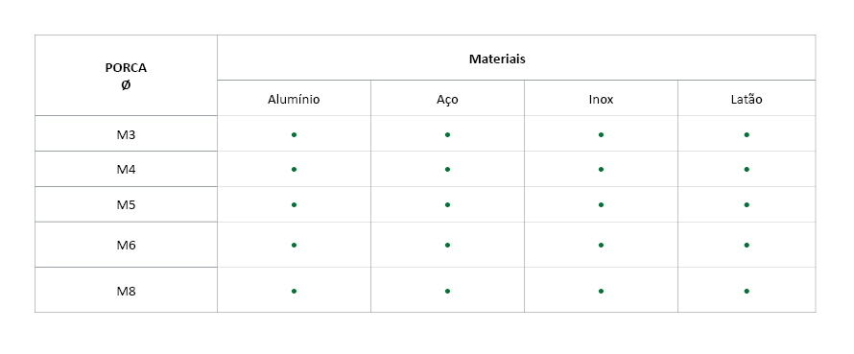Select the Materiais header cell

click(x=516, y=58)
